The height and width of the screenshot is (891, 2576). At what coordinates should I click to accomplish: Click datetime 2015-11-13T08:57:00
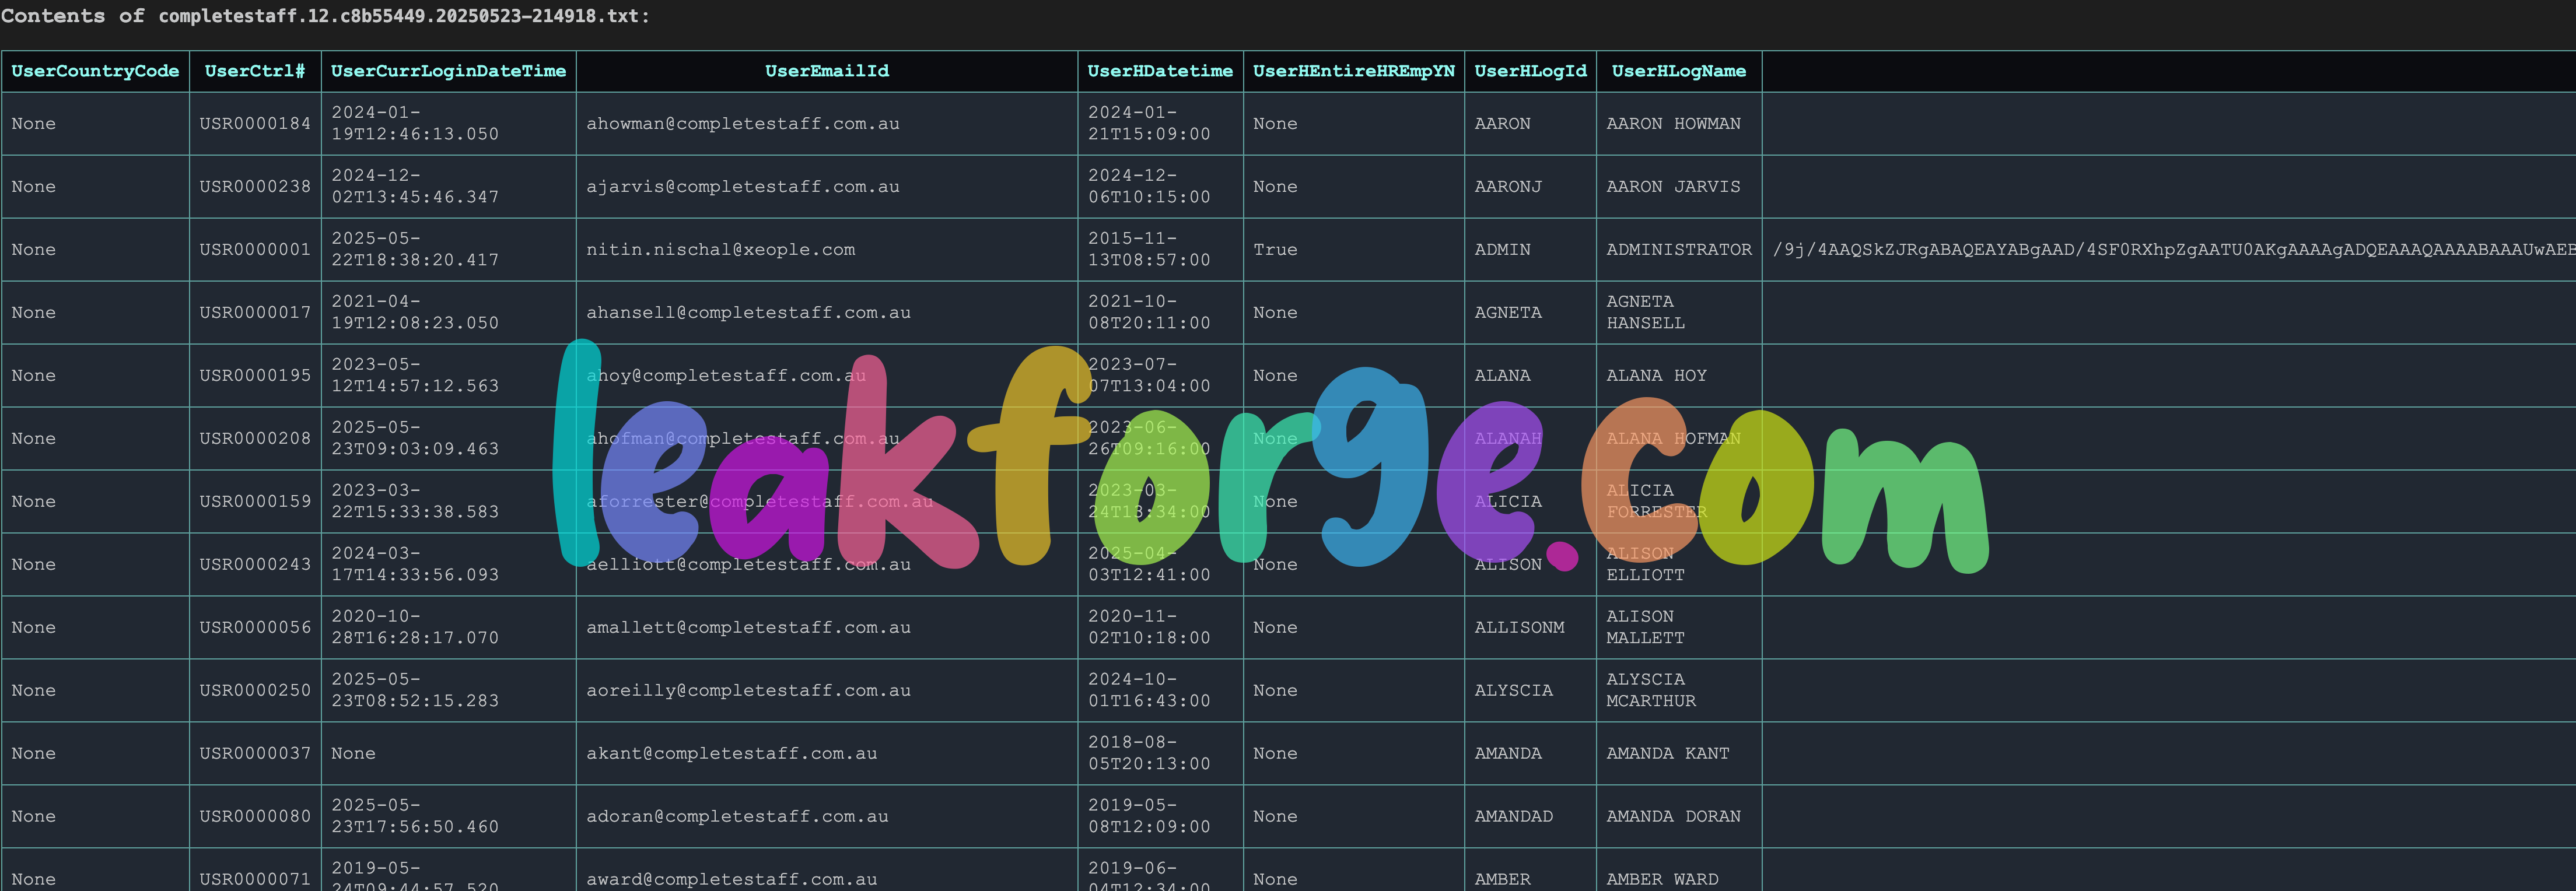click(x=1149, y=249)
